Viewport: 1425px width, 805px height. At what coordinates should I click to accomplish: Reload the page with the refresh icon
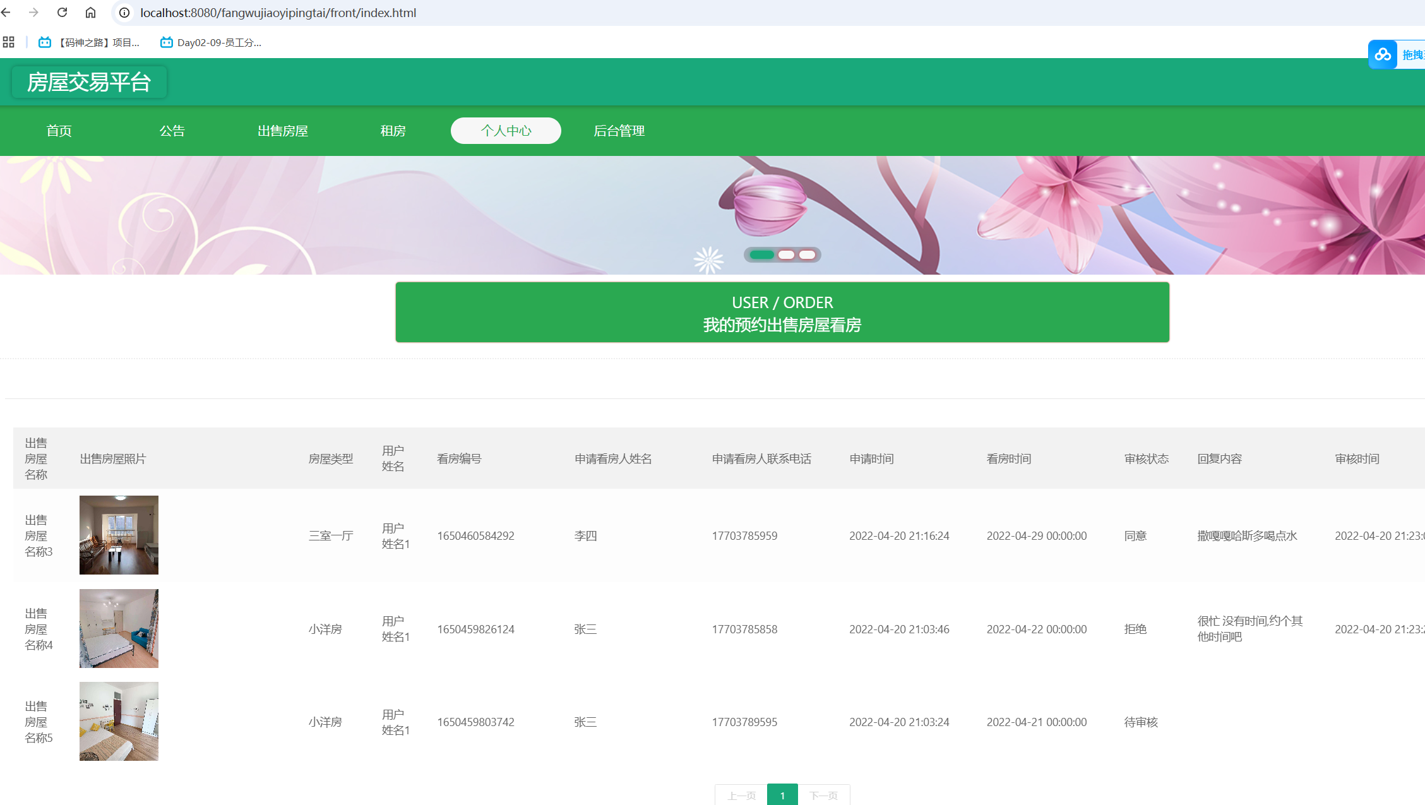point(62,13)
